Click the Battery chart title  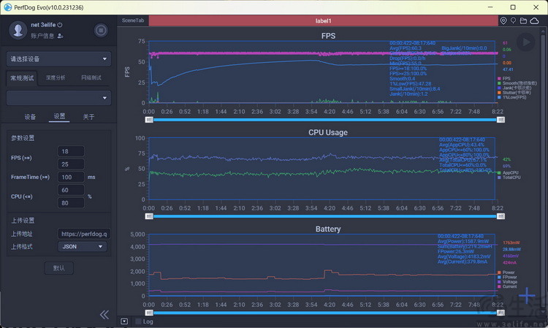[328, 229]
